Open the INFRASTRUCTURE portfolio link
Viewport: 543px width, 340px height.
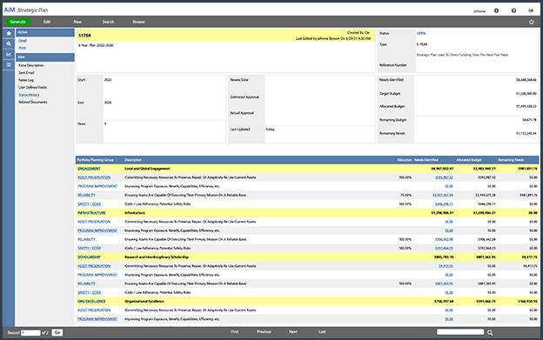(91, 213)
